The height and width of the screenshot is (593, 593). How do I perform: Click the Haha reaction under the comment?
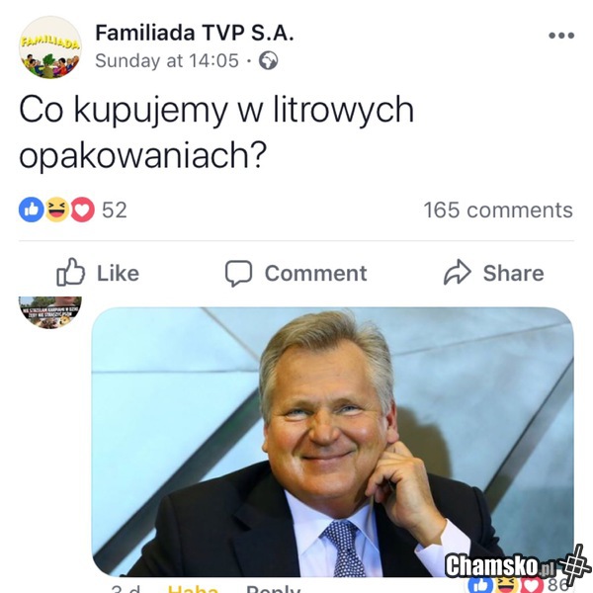[x=193, y=588]
